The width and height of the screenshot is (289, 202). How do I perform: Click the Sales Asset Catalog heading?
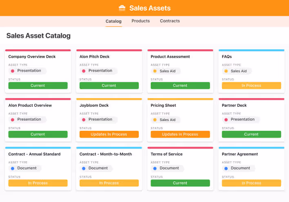[x=38, y=36]
